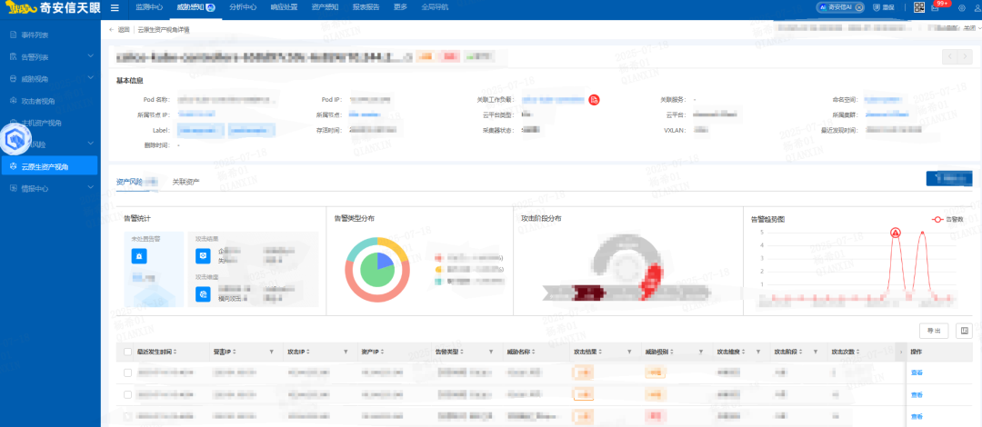This screenshot has height=427, width=982.
Task: Open 资产感知 in top navigation
Action: pyautogui.click(x=325, y=7)
